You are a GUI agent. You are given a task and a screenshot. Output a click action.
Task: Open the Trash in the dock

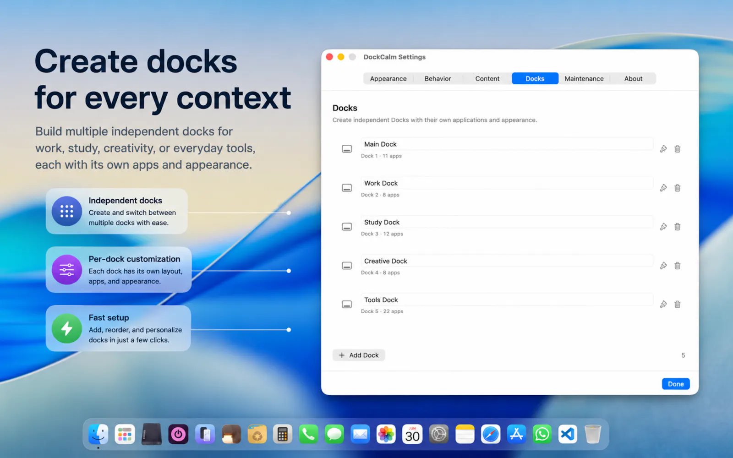[x=593, y=434]
